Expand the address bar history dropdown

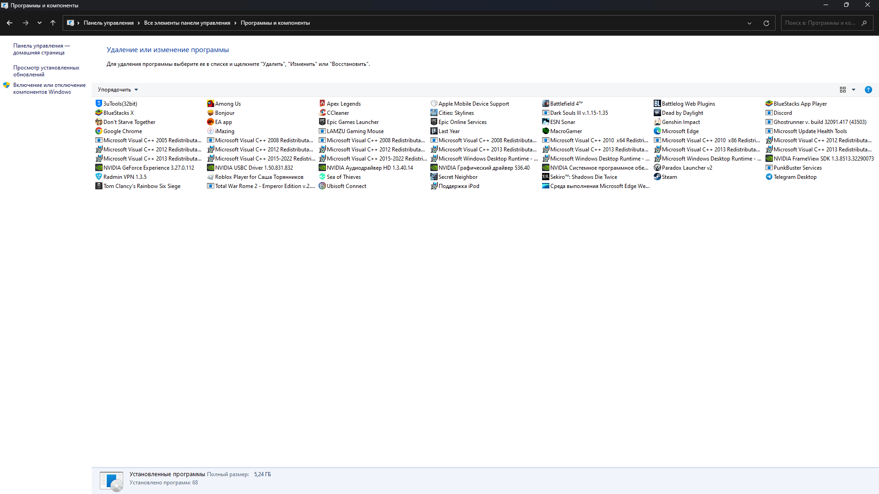tap(749, 23)
